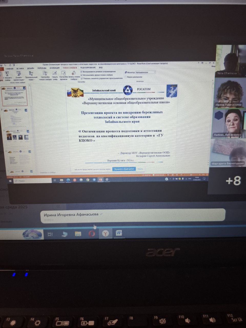Select the 'ПОКАЗ СЛАЙДОВ' ribbon tab
Image resolution: width=246 pixels, height=328 pixels.
tap(70, 68)
